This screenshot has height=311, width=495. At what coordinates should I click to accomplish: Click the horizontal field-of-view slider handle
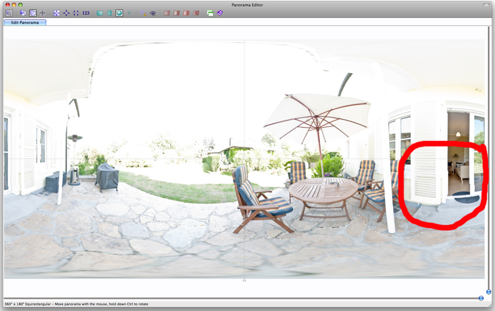pos(481,298)
